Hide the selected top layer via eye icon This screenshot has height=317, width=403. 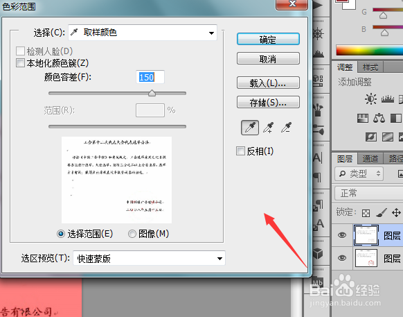[342, 235]
